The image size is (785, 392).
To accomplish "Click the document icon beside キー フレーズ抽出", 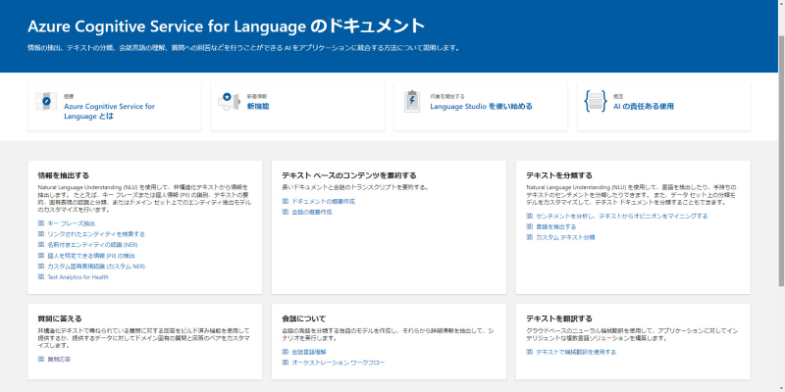I will 41,223.
